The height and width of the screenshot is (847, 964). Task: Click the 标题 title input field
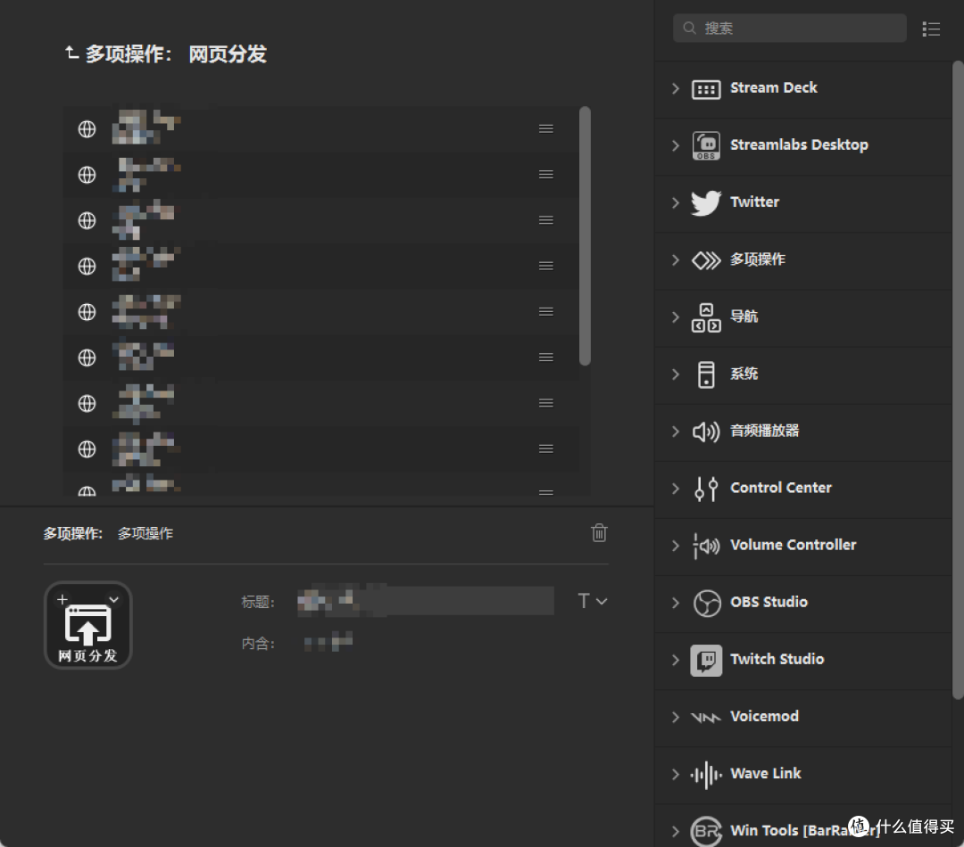(x=426, y=601)
